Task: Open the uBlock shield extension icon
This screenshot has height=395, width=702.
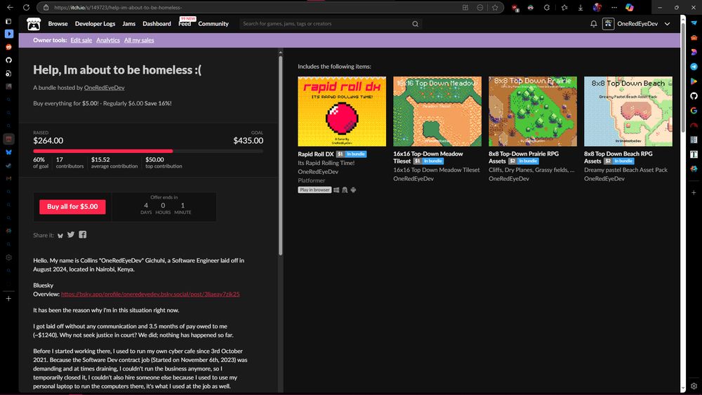Action: [x=515, y=8]
